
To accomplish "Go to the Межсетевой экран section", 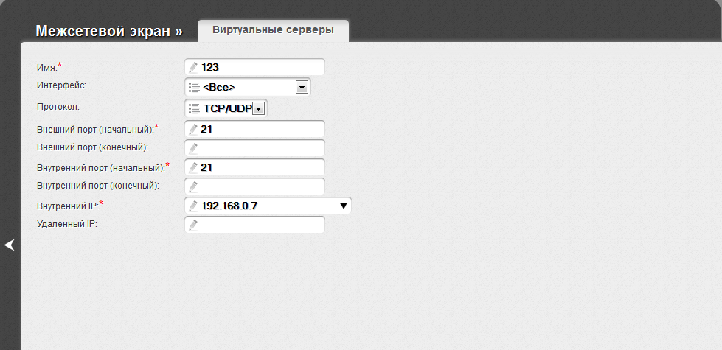I will (x=108, y=31).
